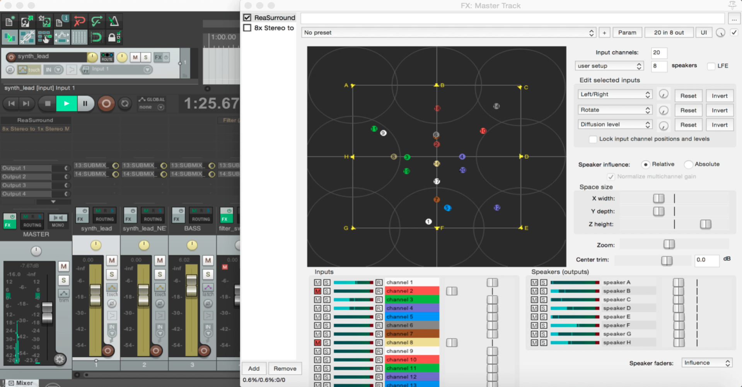The image size is (742, 387).
Task: Click the Play button in transport
Action: click(x=67, y=104)
